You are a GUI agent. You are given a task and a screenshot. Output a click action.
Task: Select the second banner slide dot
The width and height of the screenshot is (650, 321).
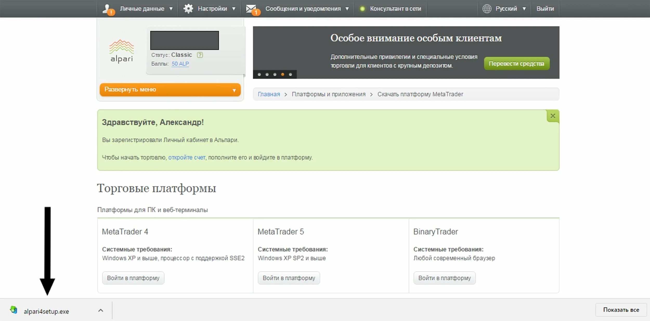(x=267, y=75)
